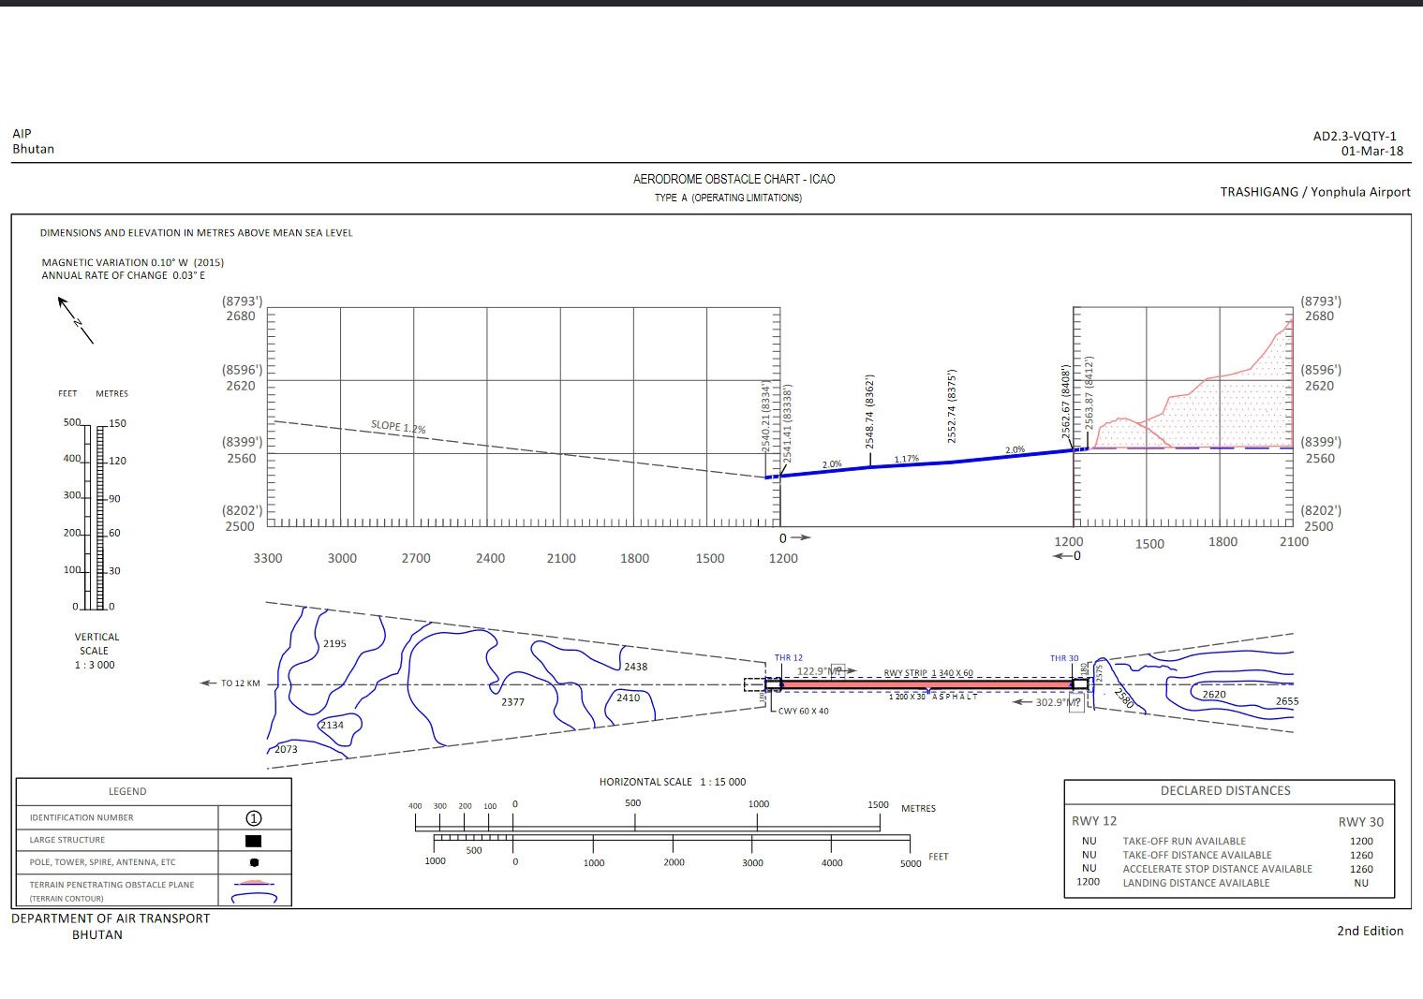The height and width of the screenshot is (999, 1423).
Task: Click the pole/tower black dot legend symbol
Action: (254, 862)
